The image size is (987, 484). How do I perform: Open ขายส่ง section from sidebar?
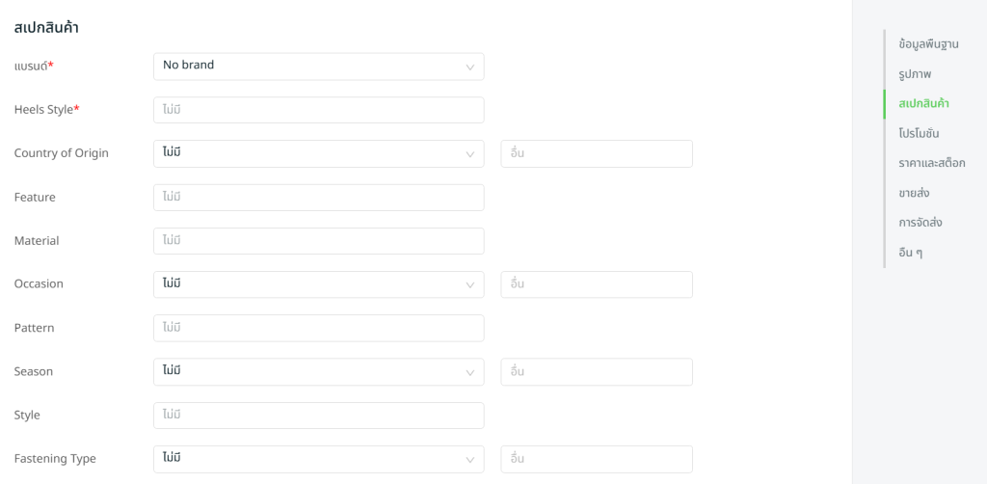(x=914, y=193)
